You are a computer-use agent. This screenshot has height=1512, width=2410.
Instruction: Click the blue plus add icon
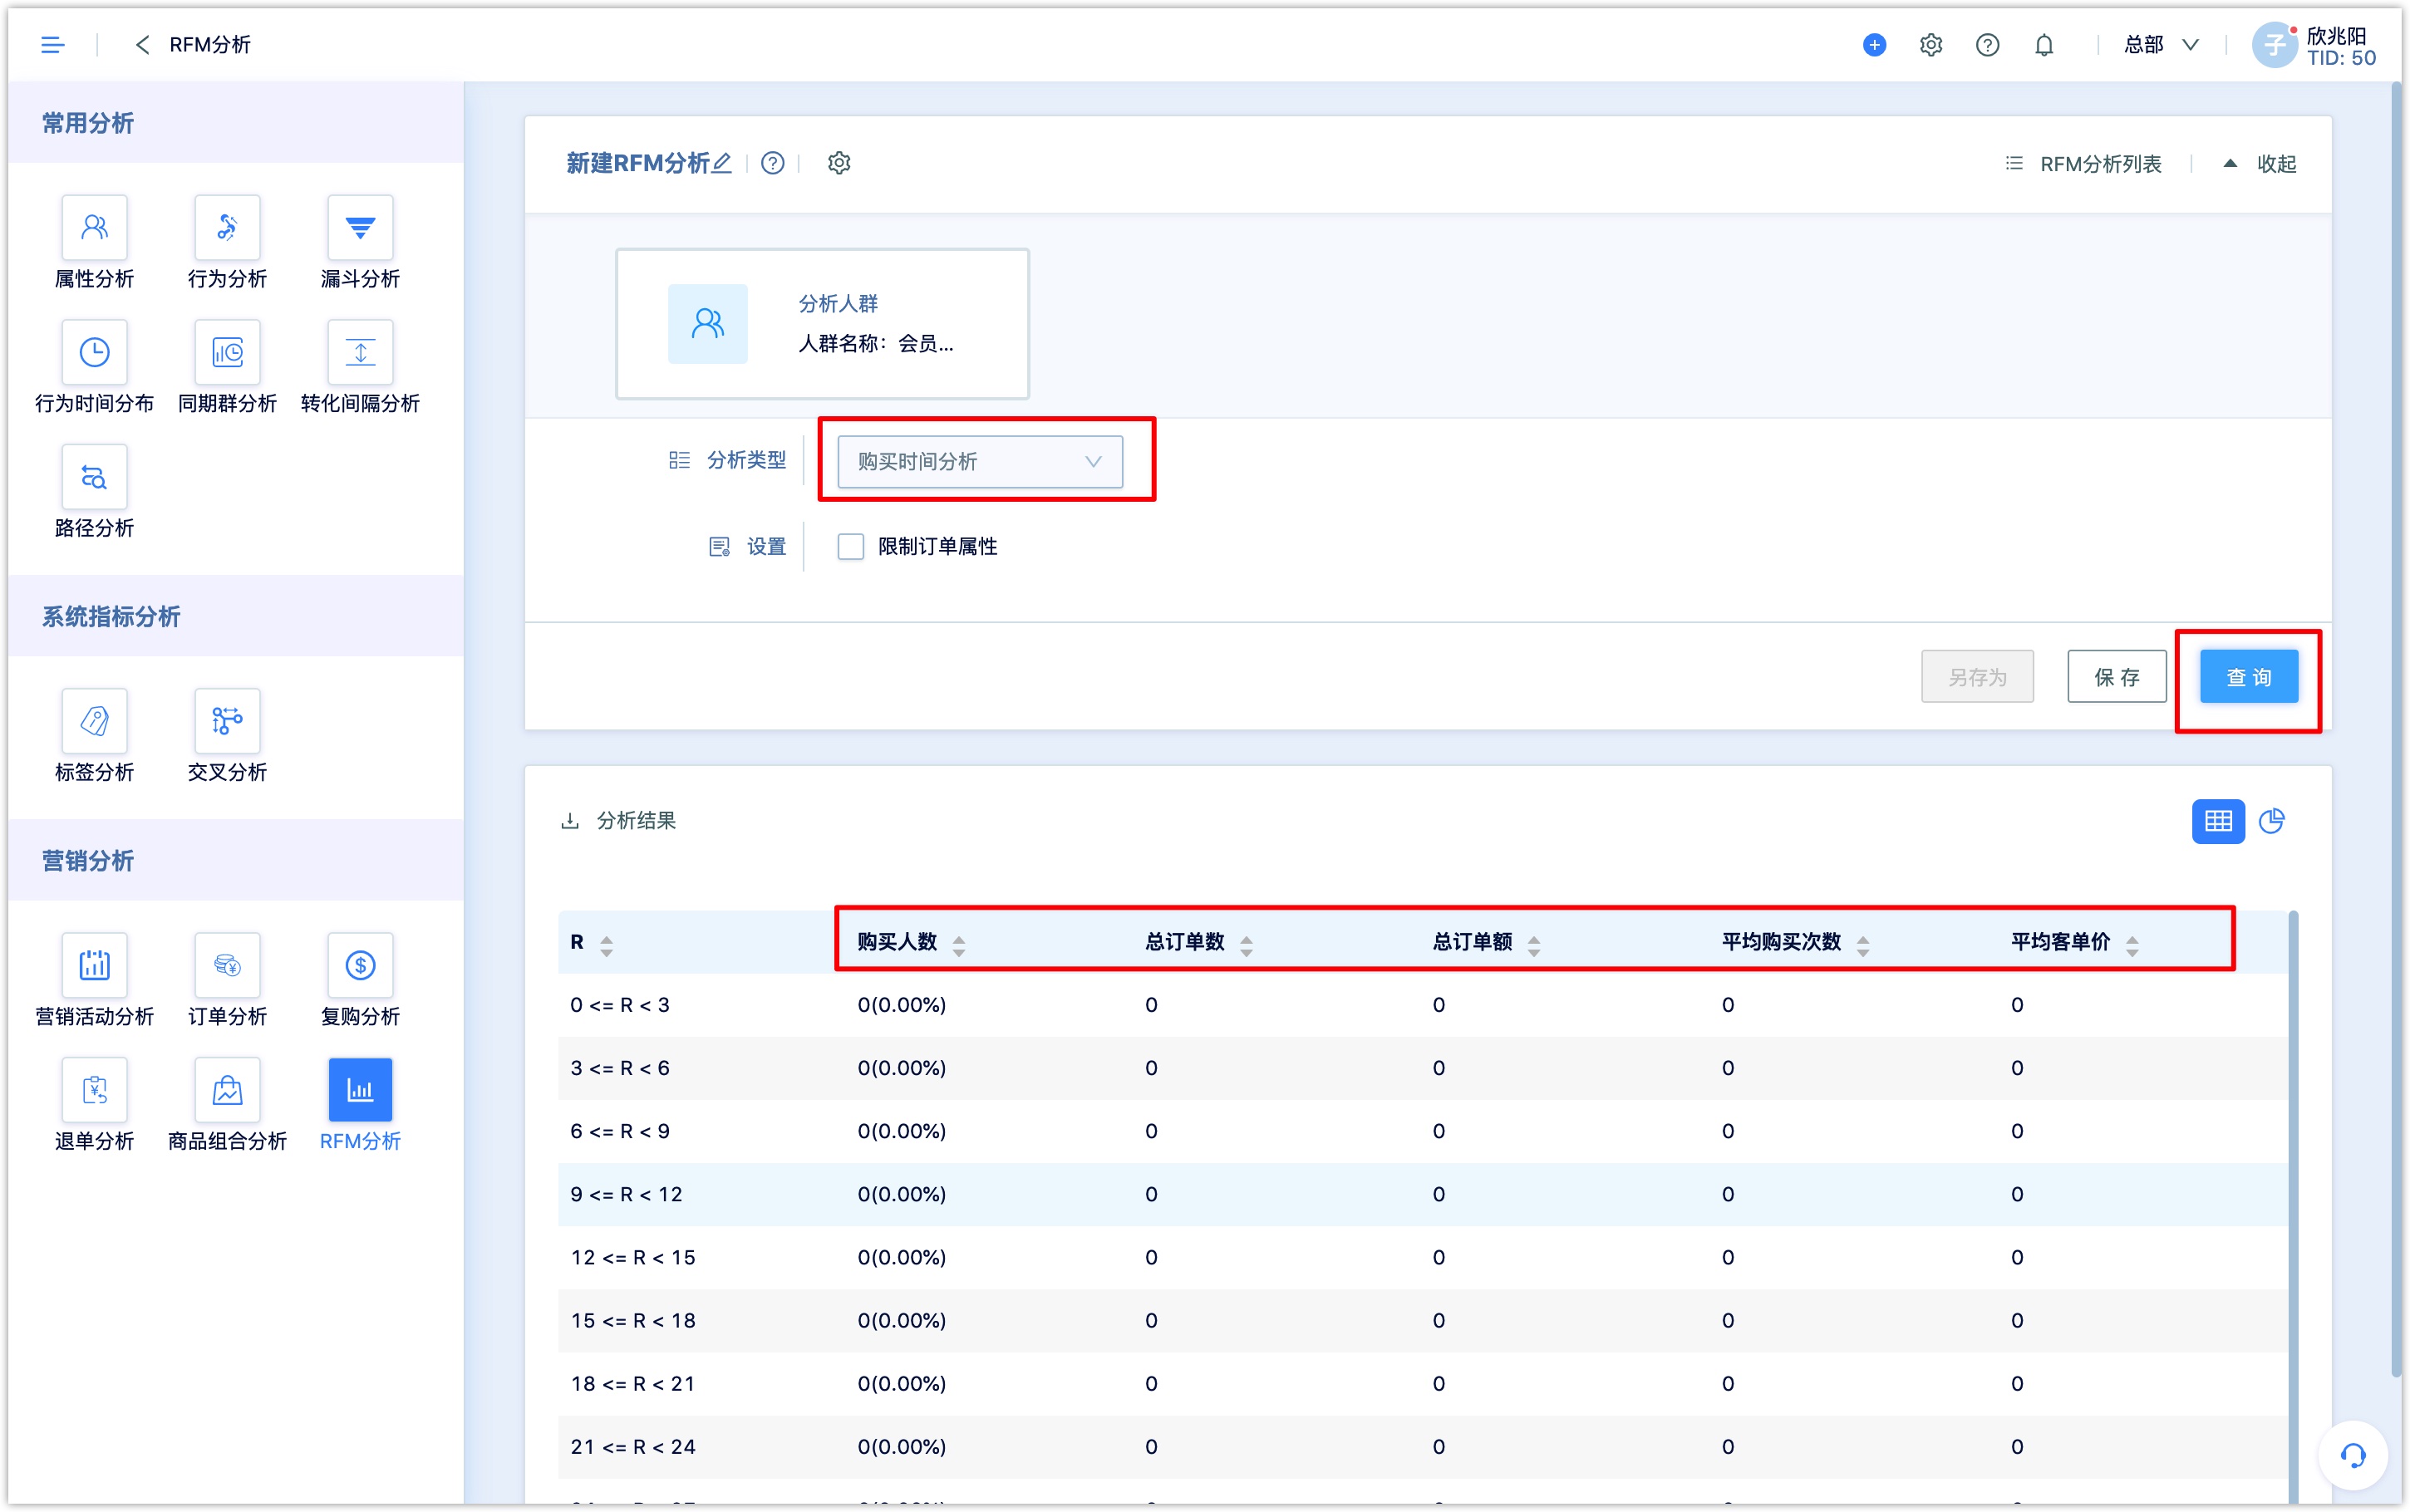pos(1874,45)
